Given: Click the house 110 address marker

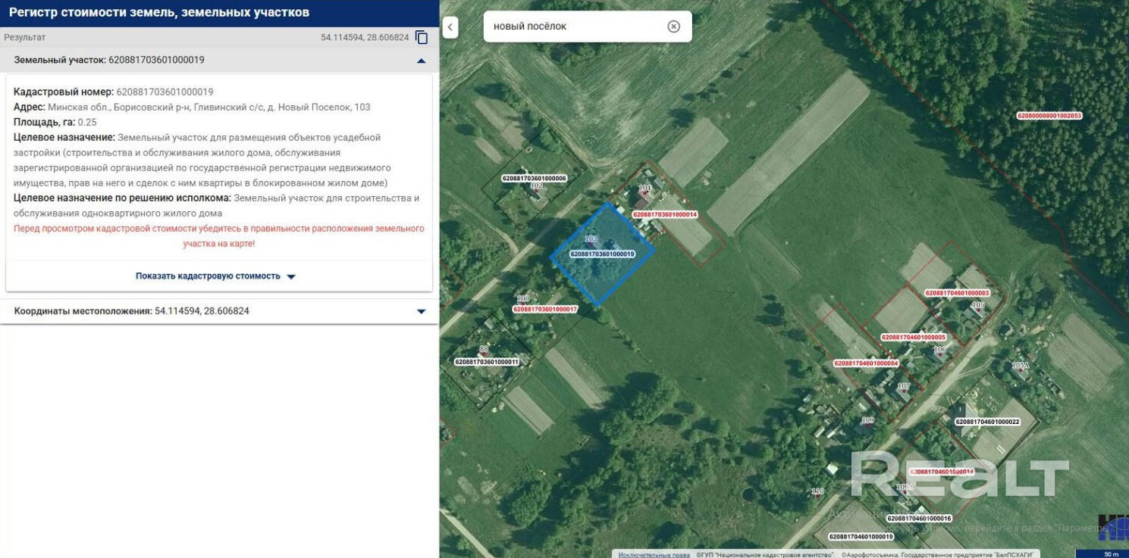Looking at the screenshot, I should [817, 491].
